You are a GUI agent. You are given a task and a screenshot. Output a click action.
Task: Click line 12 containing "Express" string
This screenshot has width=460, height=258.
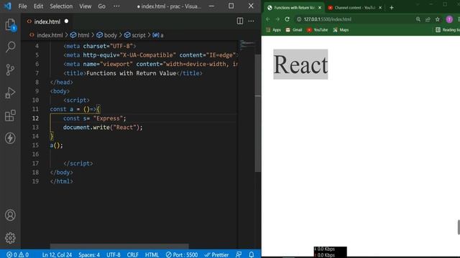click(x=94, y=118)
